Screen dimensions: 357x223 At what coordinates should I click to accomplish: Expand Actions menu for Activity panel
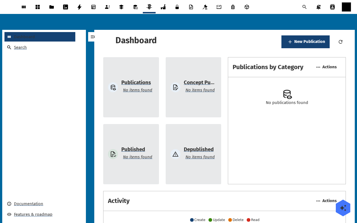pos(326,201)
